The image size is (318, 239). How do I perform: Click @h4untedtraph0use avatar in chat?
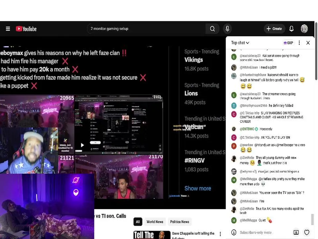tap(234, 76)
